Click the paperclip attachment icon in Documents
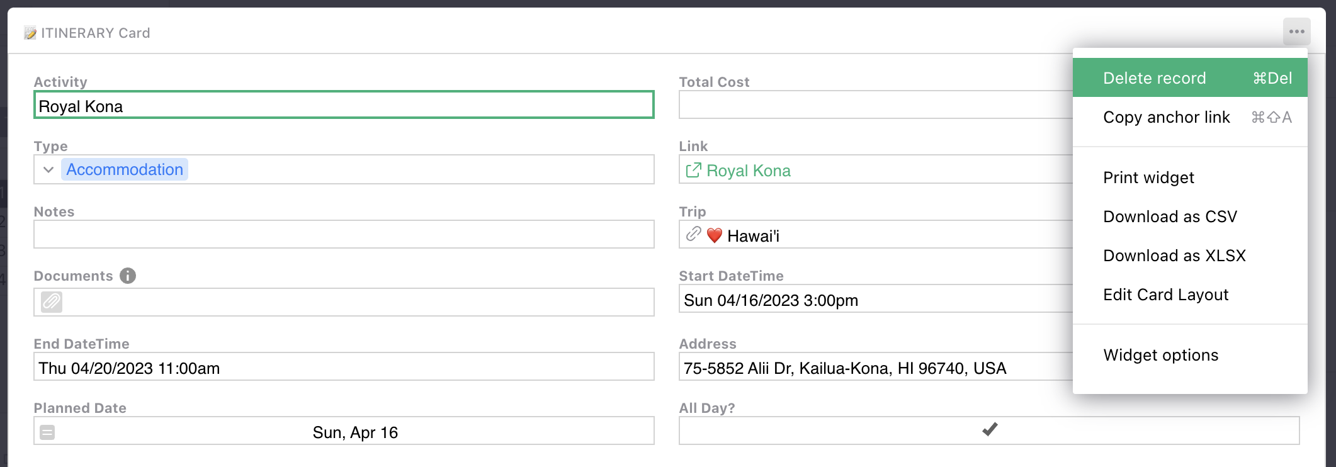 [52, 302]
